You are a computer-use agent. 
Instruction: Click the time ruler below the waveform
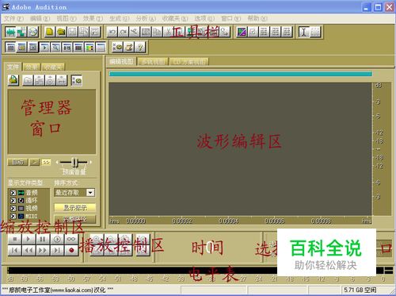[241, 221]
